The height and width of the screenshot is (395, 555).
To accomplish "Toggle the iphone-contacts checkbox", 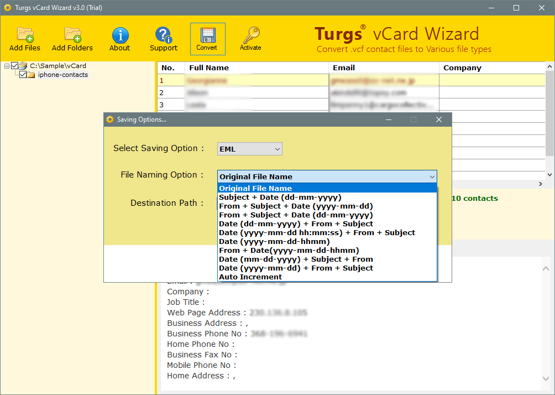I will click(23, 74).
